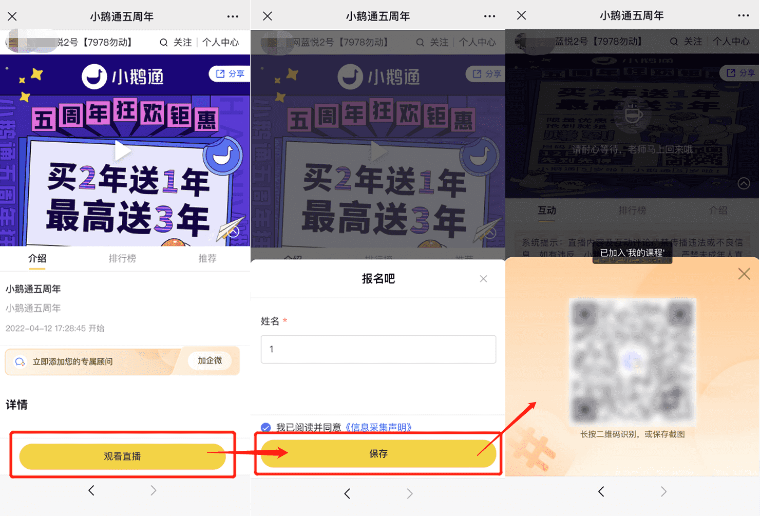Click the 分享 share button on the left banner
The height and width of the screenshot is (516, 760).
[230, 74]
